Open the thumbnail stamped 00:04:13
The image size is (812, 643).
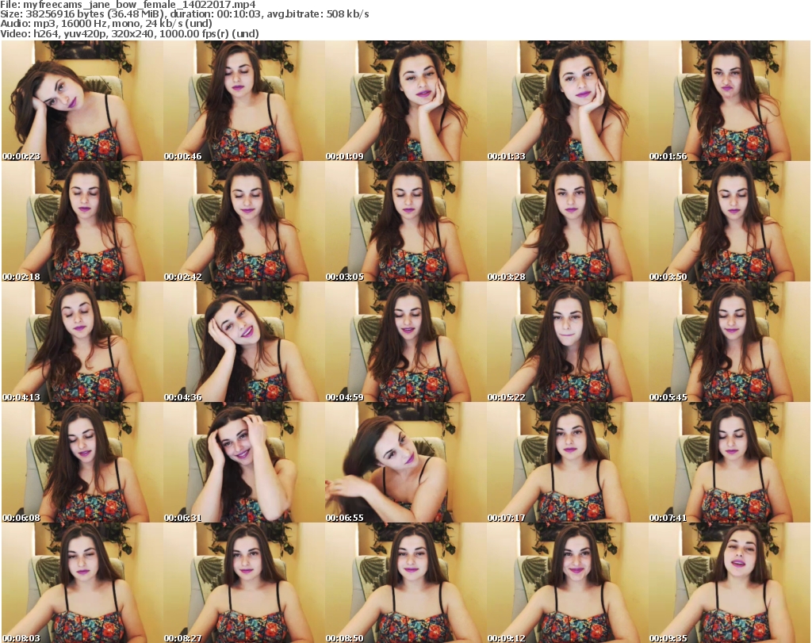click(x=82, y=343)
